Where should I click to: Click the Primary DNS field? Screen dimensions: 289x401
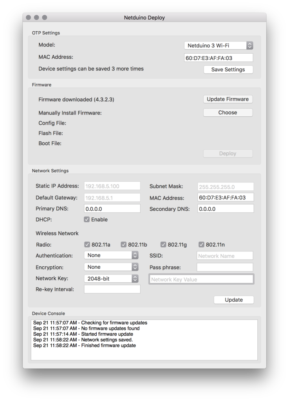(x=112, y=209)
